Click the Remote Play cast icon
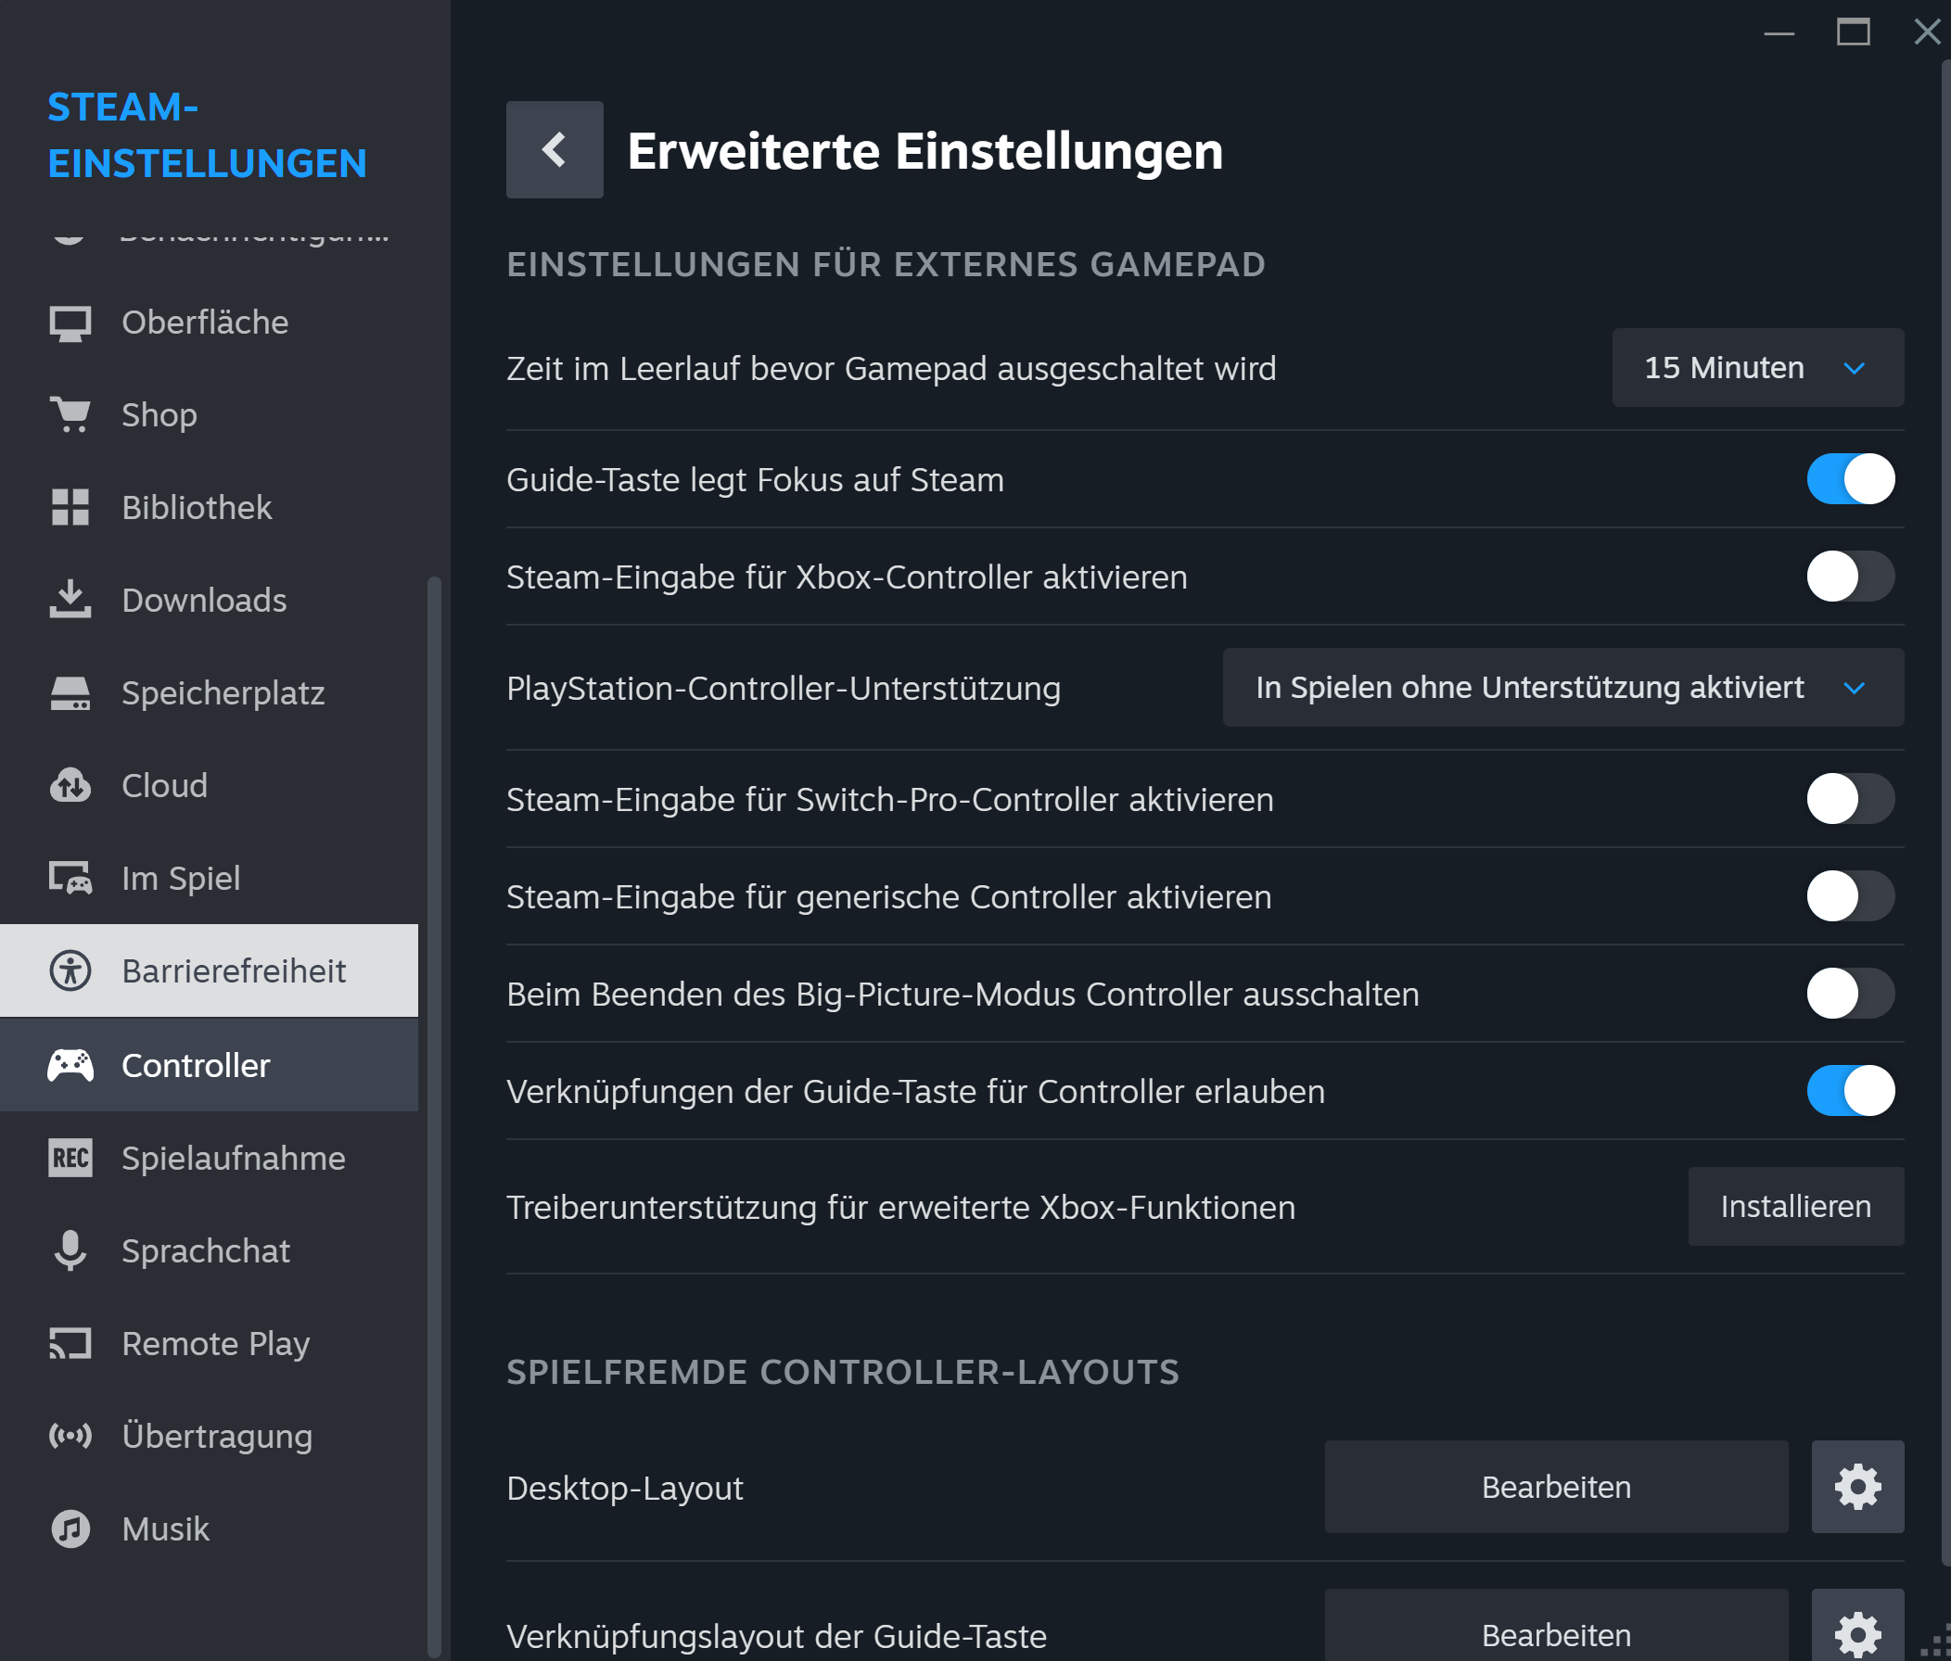Screen dimensions: 1951x1661 (70, 1343)
